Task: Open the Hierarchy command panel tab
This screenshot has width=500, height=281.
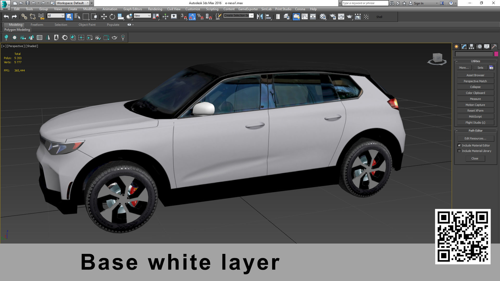Action: (x=472, y=47)
